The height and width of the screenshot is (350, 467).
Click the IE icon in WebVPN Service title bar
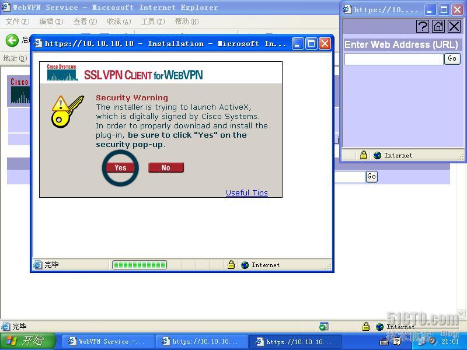[x=6, y=7]
